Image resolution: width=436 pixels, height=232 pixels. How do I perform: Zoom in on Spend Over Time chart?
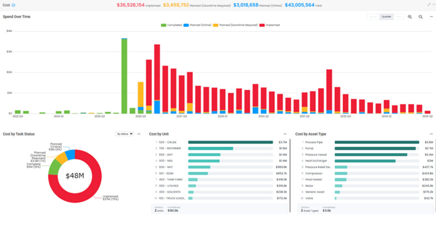(410, 17)
